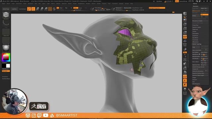The width and height of the screenshot is (212, 119).
Task: Click the Zoom3D view icon
Action: (x=185, y=68)
